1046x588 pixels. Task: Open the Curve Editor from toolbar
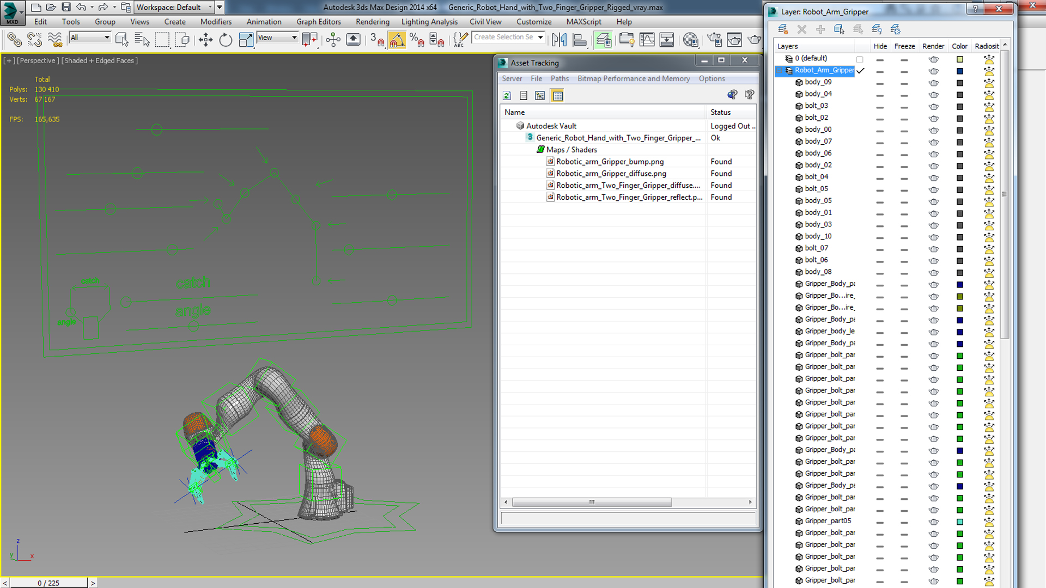coord(647,39)
